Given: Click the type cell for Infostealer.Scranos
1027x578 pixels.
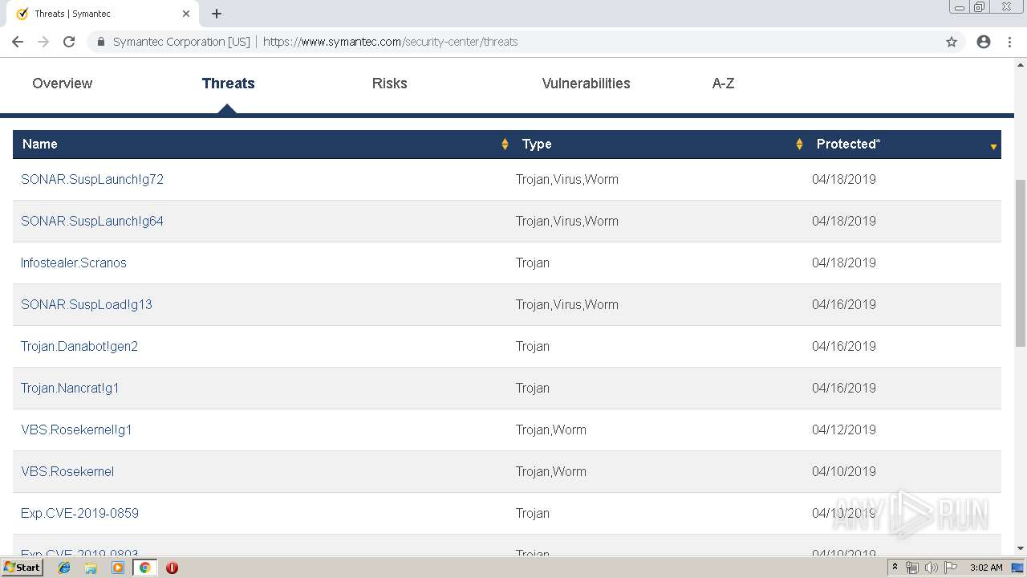Looking at the screenshot, I should (x=533, y=263).
